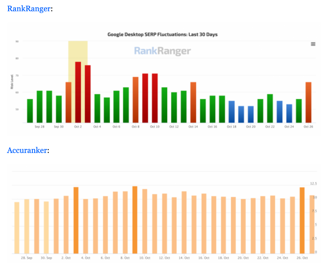Screen dimensions: 326x272
Task: Click the 50 value on Risk Level axis
Action: point(17,109)
